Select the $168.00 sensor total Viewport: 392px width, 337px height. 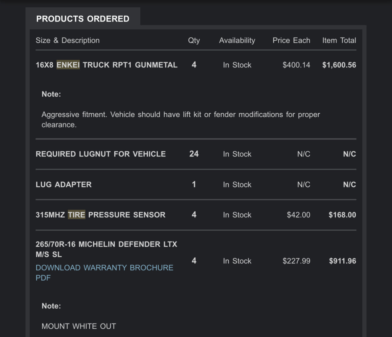click(342, 215)
